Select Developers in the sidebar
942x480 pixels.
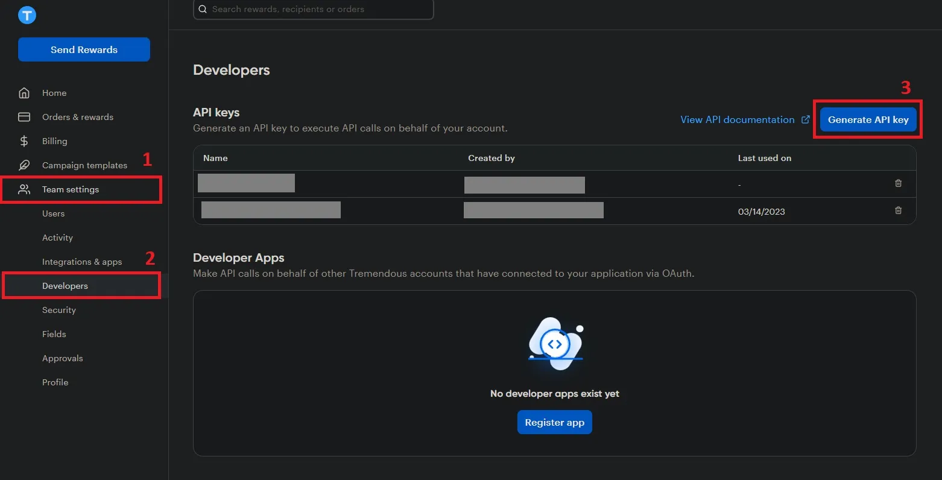coord(65,285)
